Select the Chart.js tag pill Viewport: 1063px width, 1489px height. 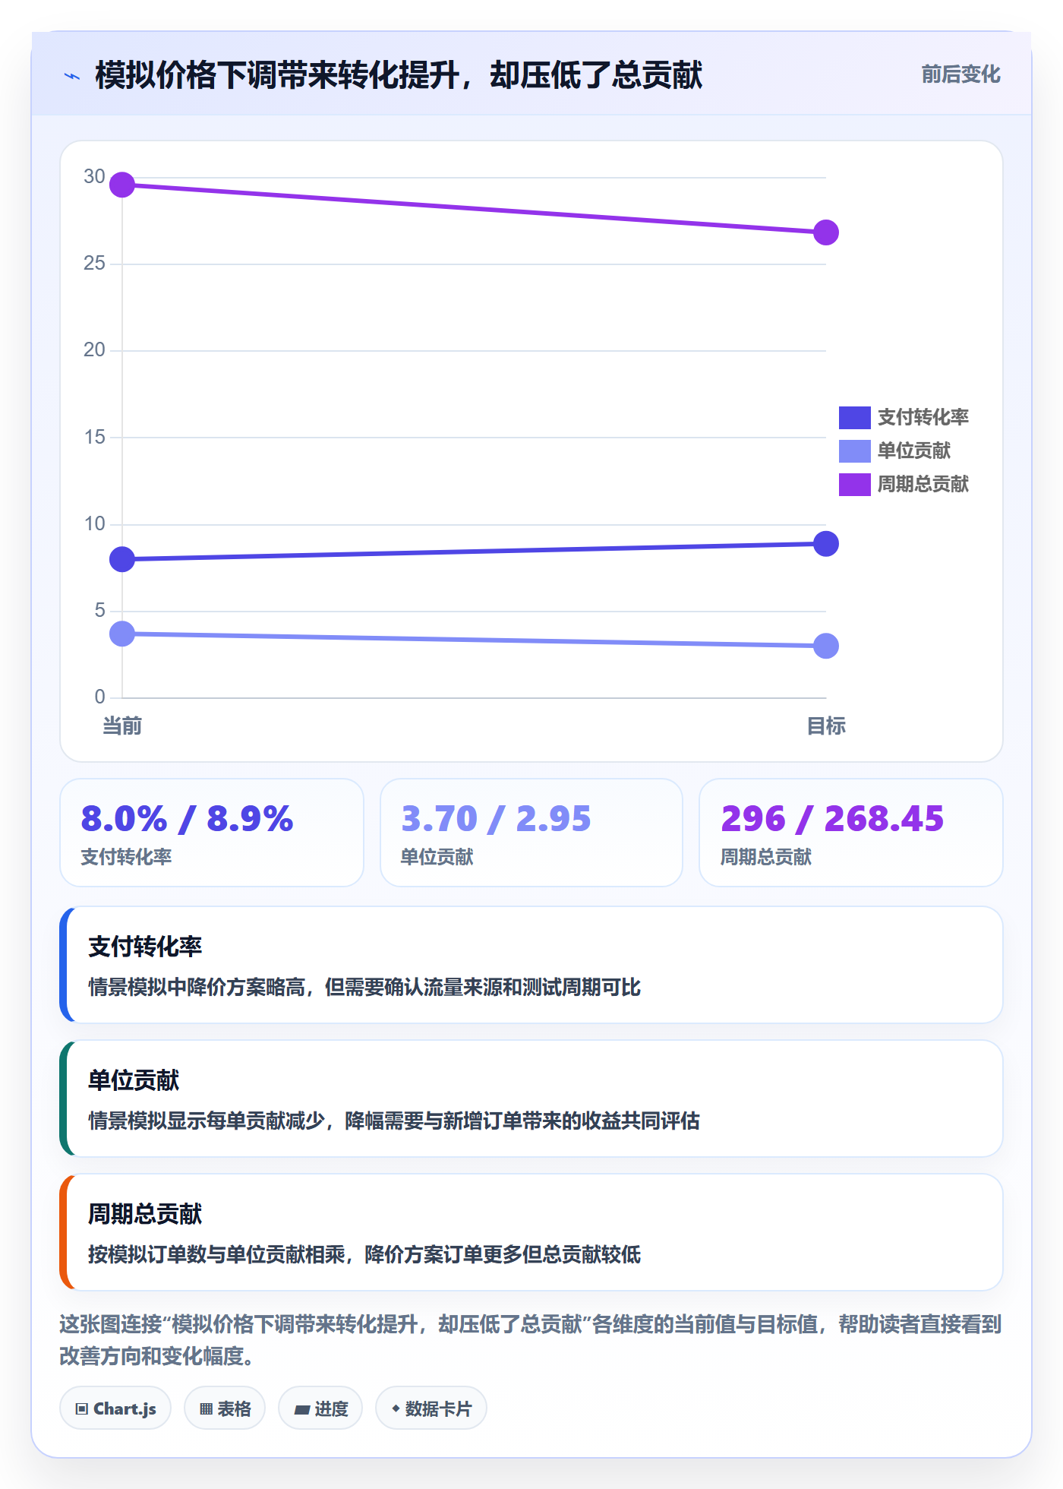click(115, 1408)
